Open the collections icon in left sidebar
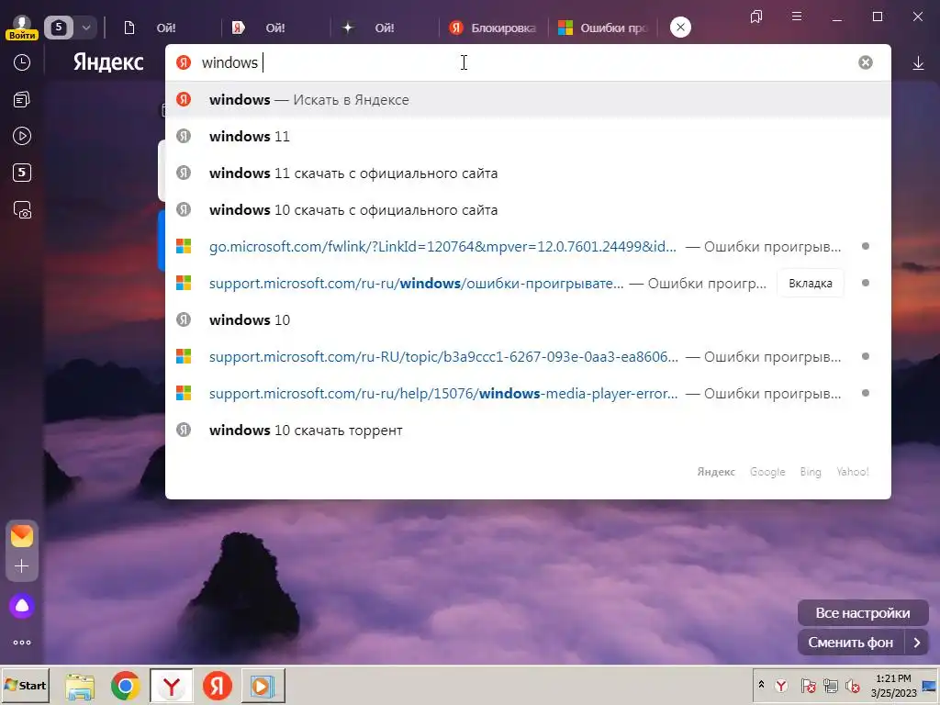This screenshot has height=705, width=940. [x=22, y=99]
